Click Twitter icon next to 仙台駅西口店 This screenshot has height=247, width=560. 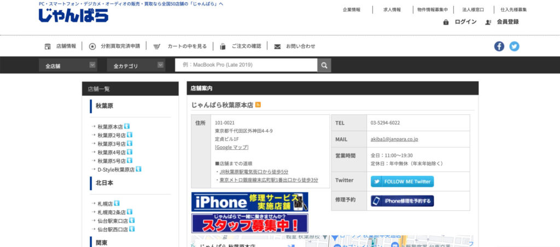pos(132,229)
